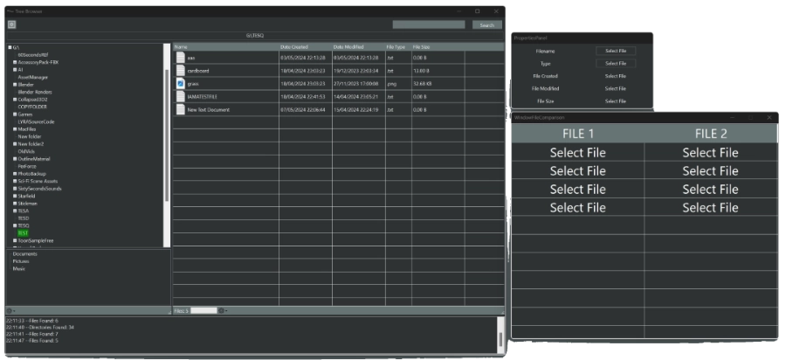
Task: Collapse the TESQ folder node
Action: [15, 225]
